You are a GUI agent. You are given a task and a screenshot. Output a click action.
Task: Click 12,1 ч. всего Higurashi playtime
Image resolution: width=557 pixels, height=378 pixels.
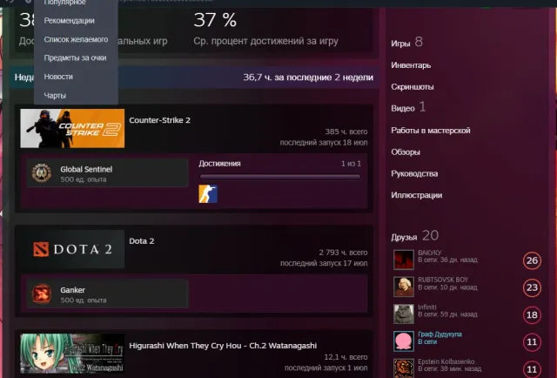(346, 357)
